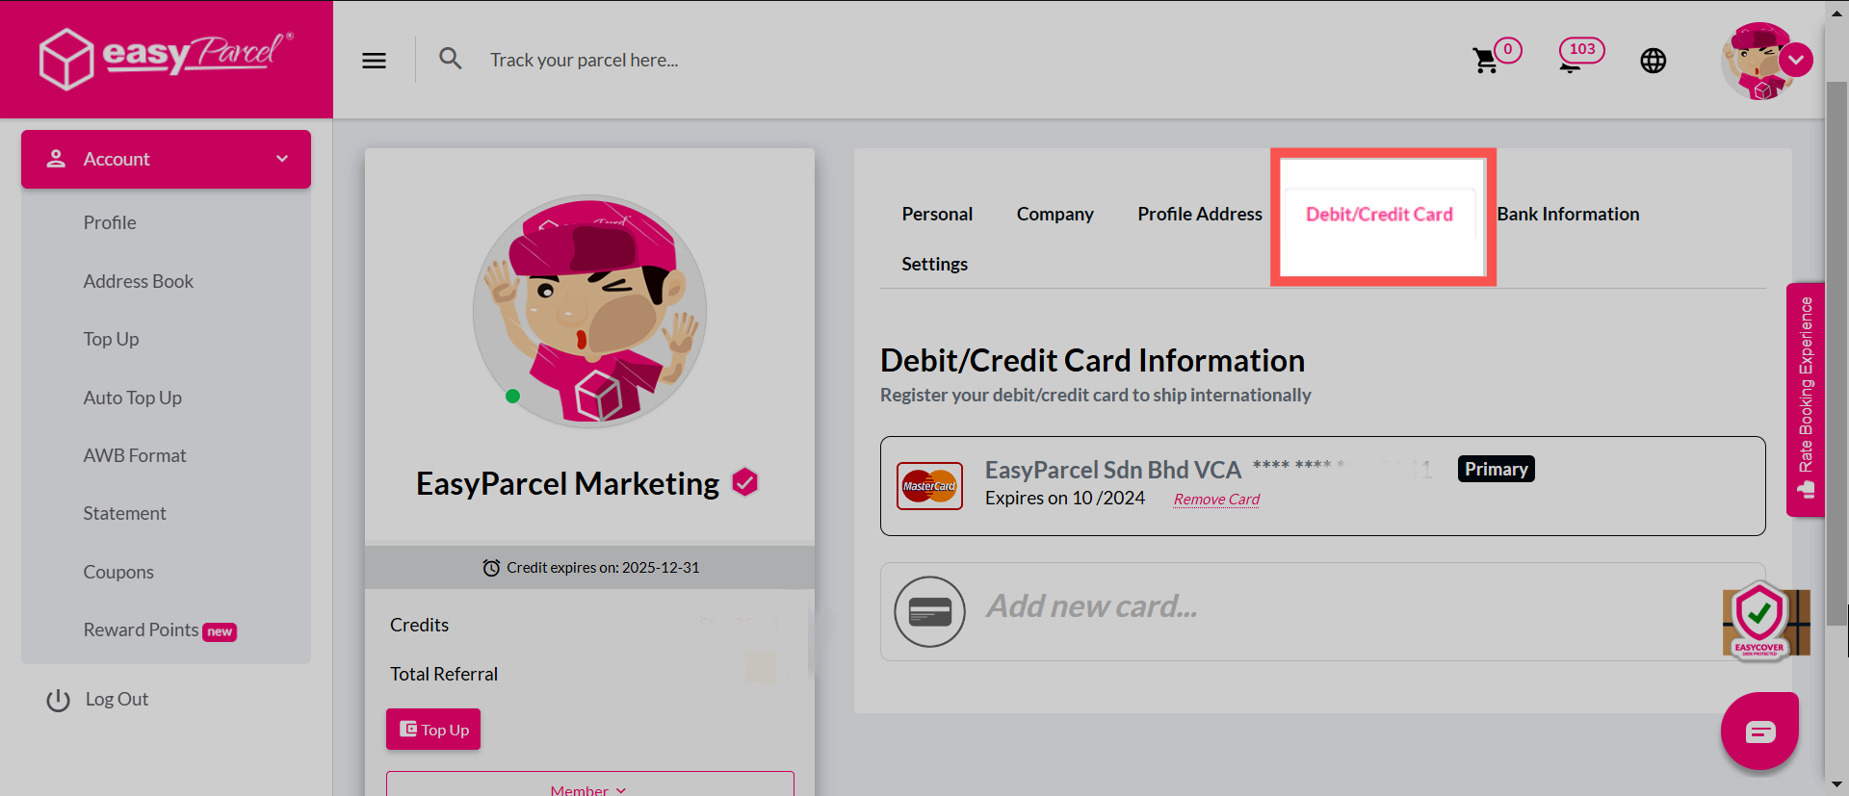Screen dimensions: 1849x796
Task: Switch to the Company tab
Action: click(x=1055, y=214)
